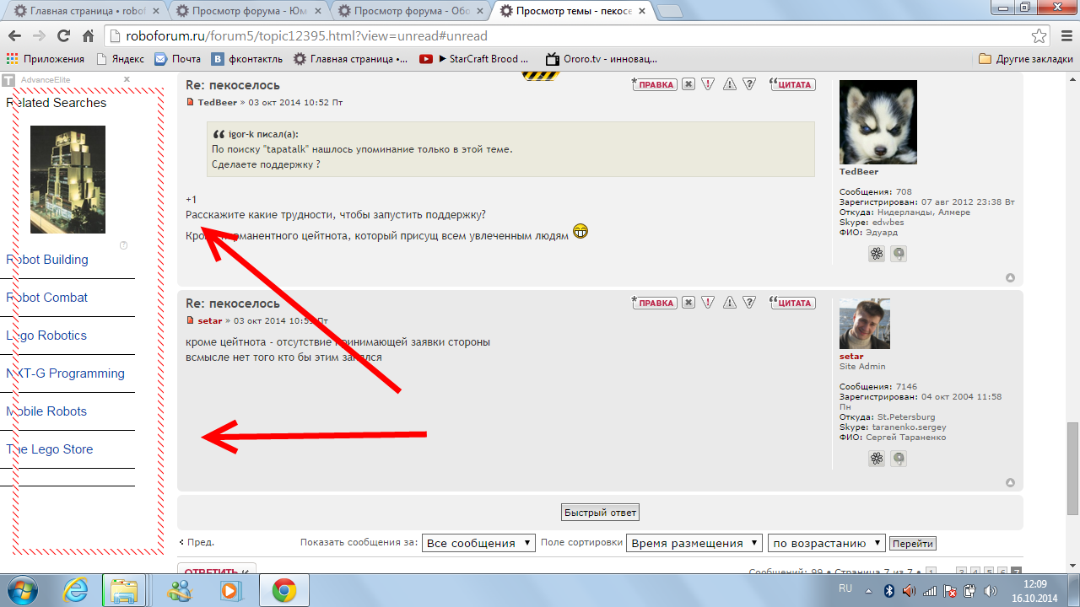
Task: Report setar's post with the red exclamation icon
Action: [x=709, y=303]
